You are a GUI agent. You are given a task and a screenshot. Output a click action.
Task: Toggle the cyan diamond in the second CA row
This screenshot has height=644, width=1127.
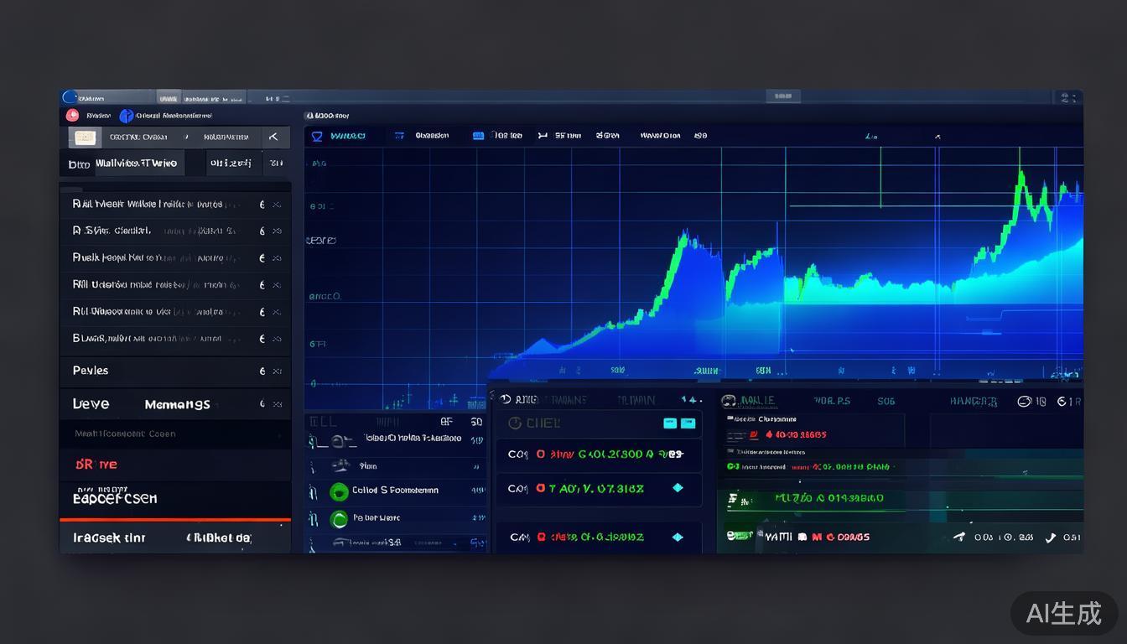[x=678, y=488]
